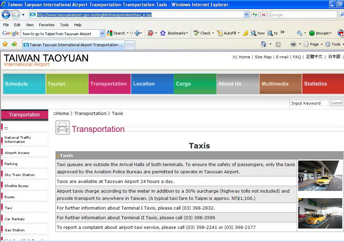Open the File menu
344x242 pixels.
tap(6, 25)
